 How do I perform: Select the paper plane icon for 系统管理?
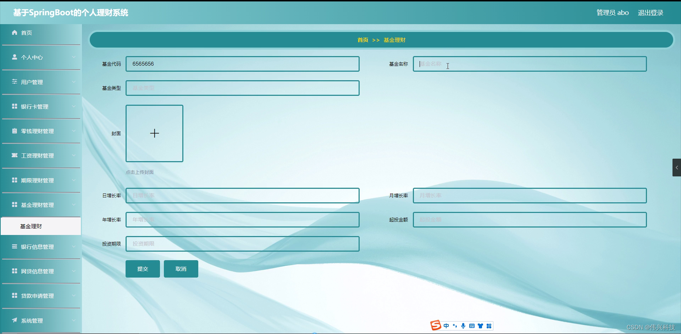coord(15,320)
